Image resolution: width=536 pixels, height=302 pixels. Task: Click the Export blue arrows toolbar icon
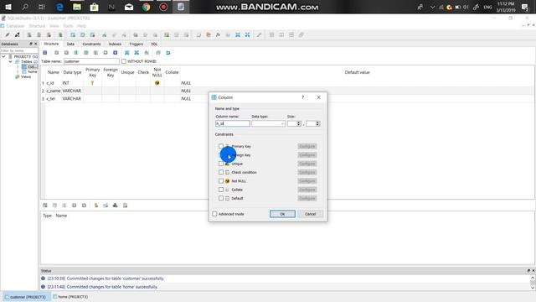tap(247, 35)
